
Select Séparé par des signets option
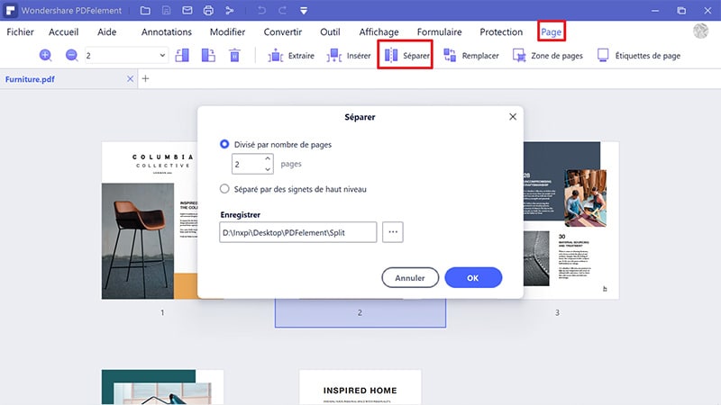point(294,189)
